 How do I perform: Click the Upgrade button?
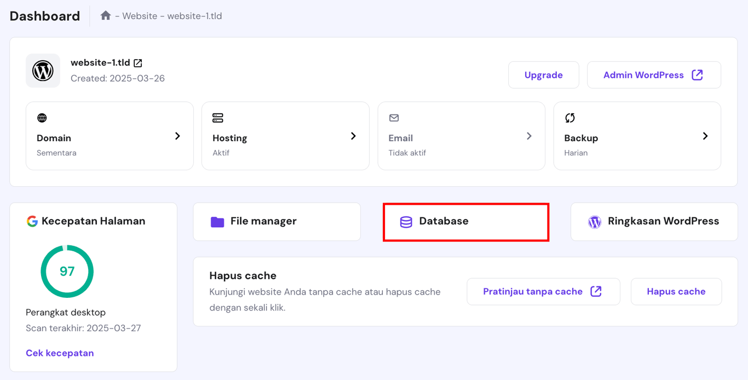[x=543, y=74]
